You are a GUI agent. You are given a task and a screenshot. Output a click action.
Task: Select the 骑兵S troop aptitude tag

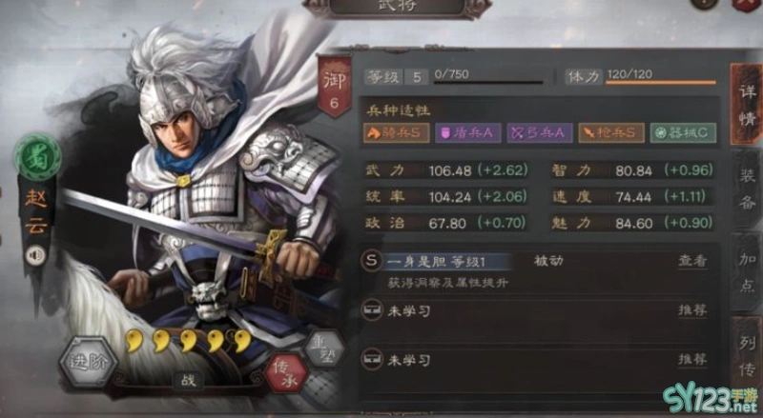tap(397, 133)
